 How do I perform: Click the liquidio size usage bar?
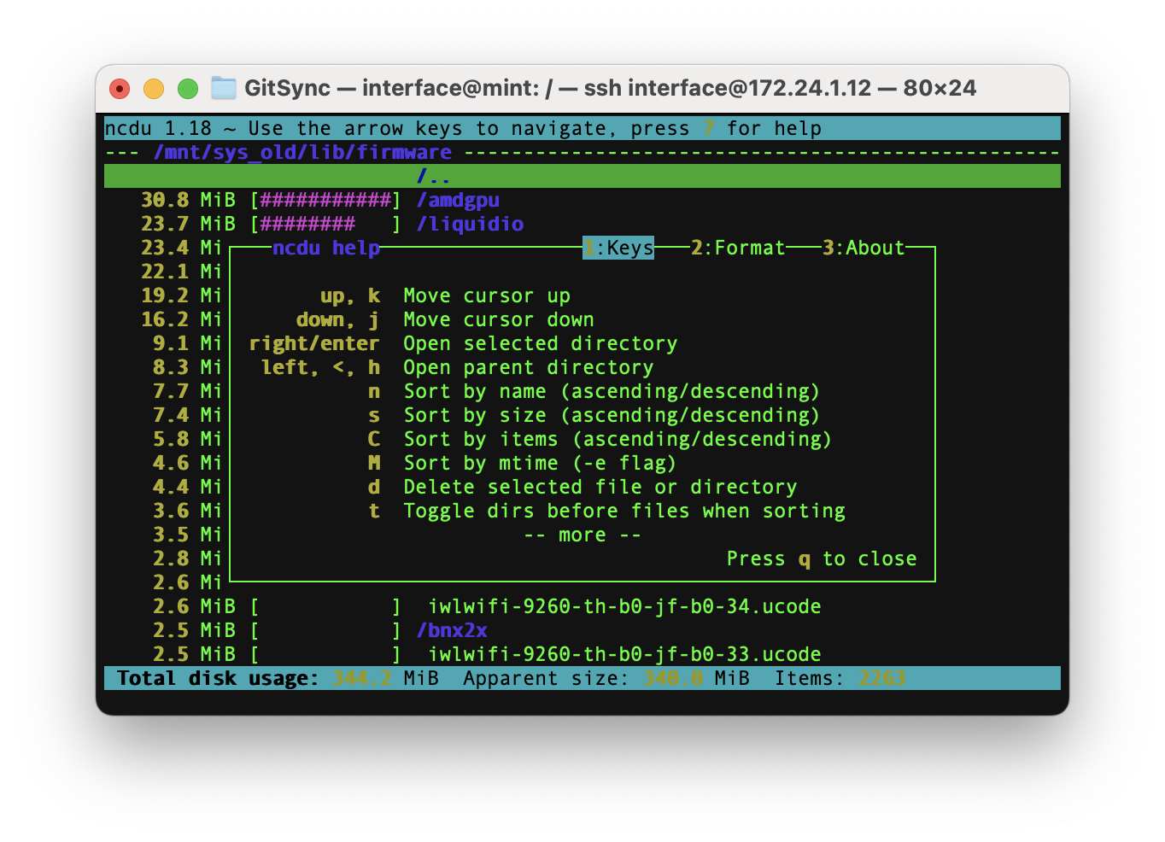tap(325, 224)
